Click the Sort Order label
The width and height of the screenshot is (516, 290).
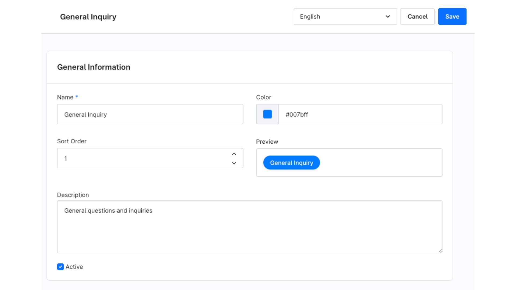click(x=72, y=142)
